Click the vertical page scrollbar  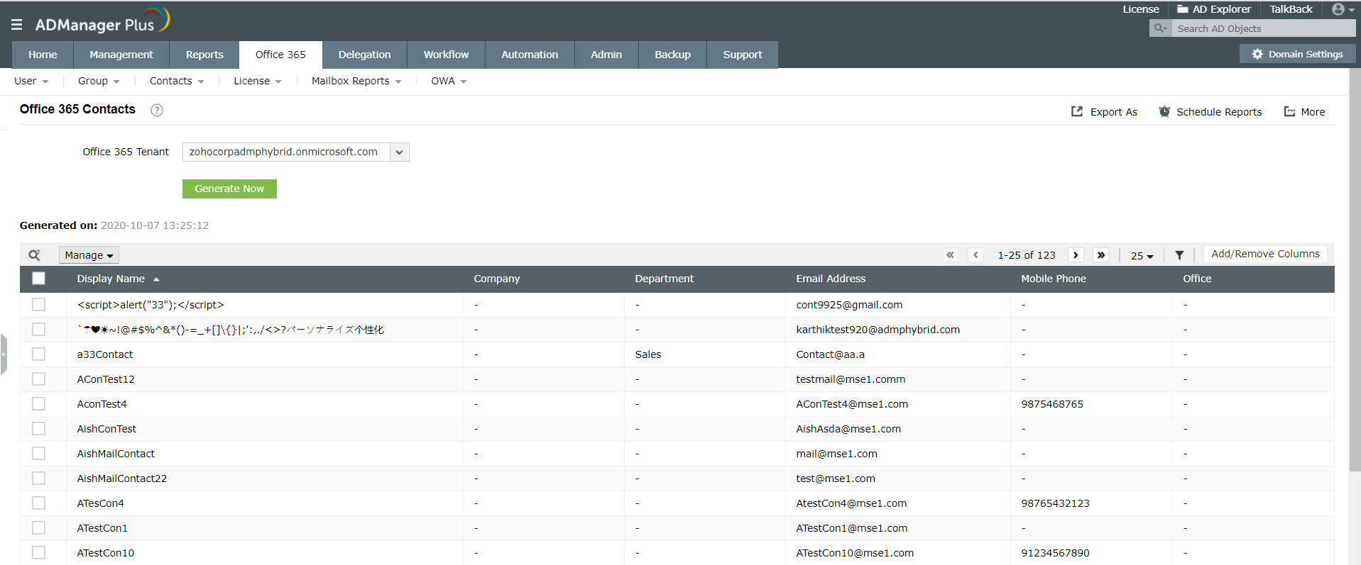coord(1355,269)
